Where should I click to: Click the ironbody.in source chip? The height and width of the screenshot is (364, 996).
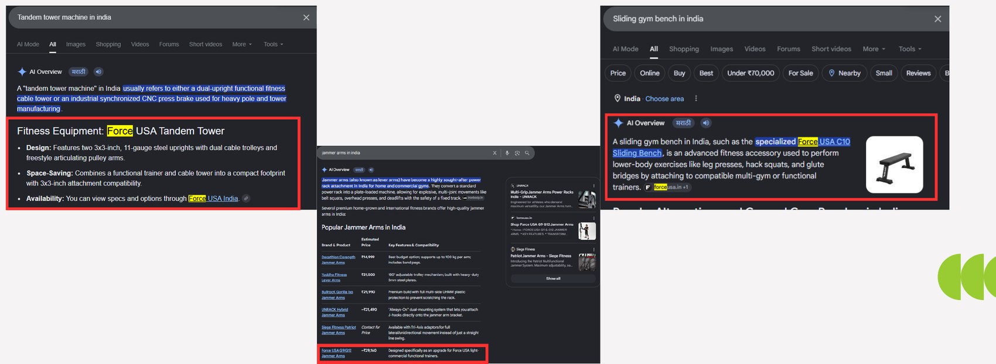pos(473,198)
